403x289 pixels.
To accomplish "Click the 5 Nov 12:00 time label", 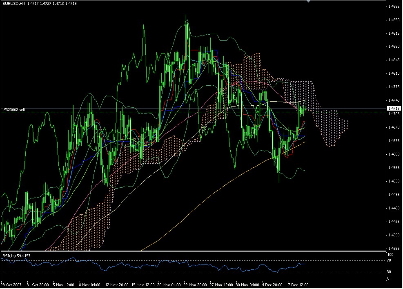I will point(63,285).
